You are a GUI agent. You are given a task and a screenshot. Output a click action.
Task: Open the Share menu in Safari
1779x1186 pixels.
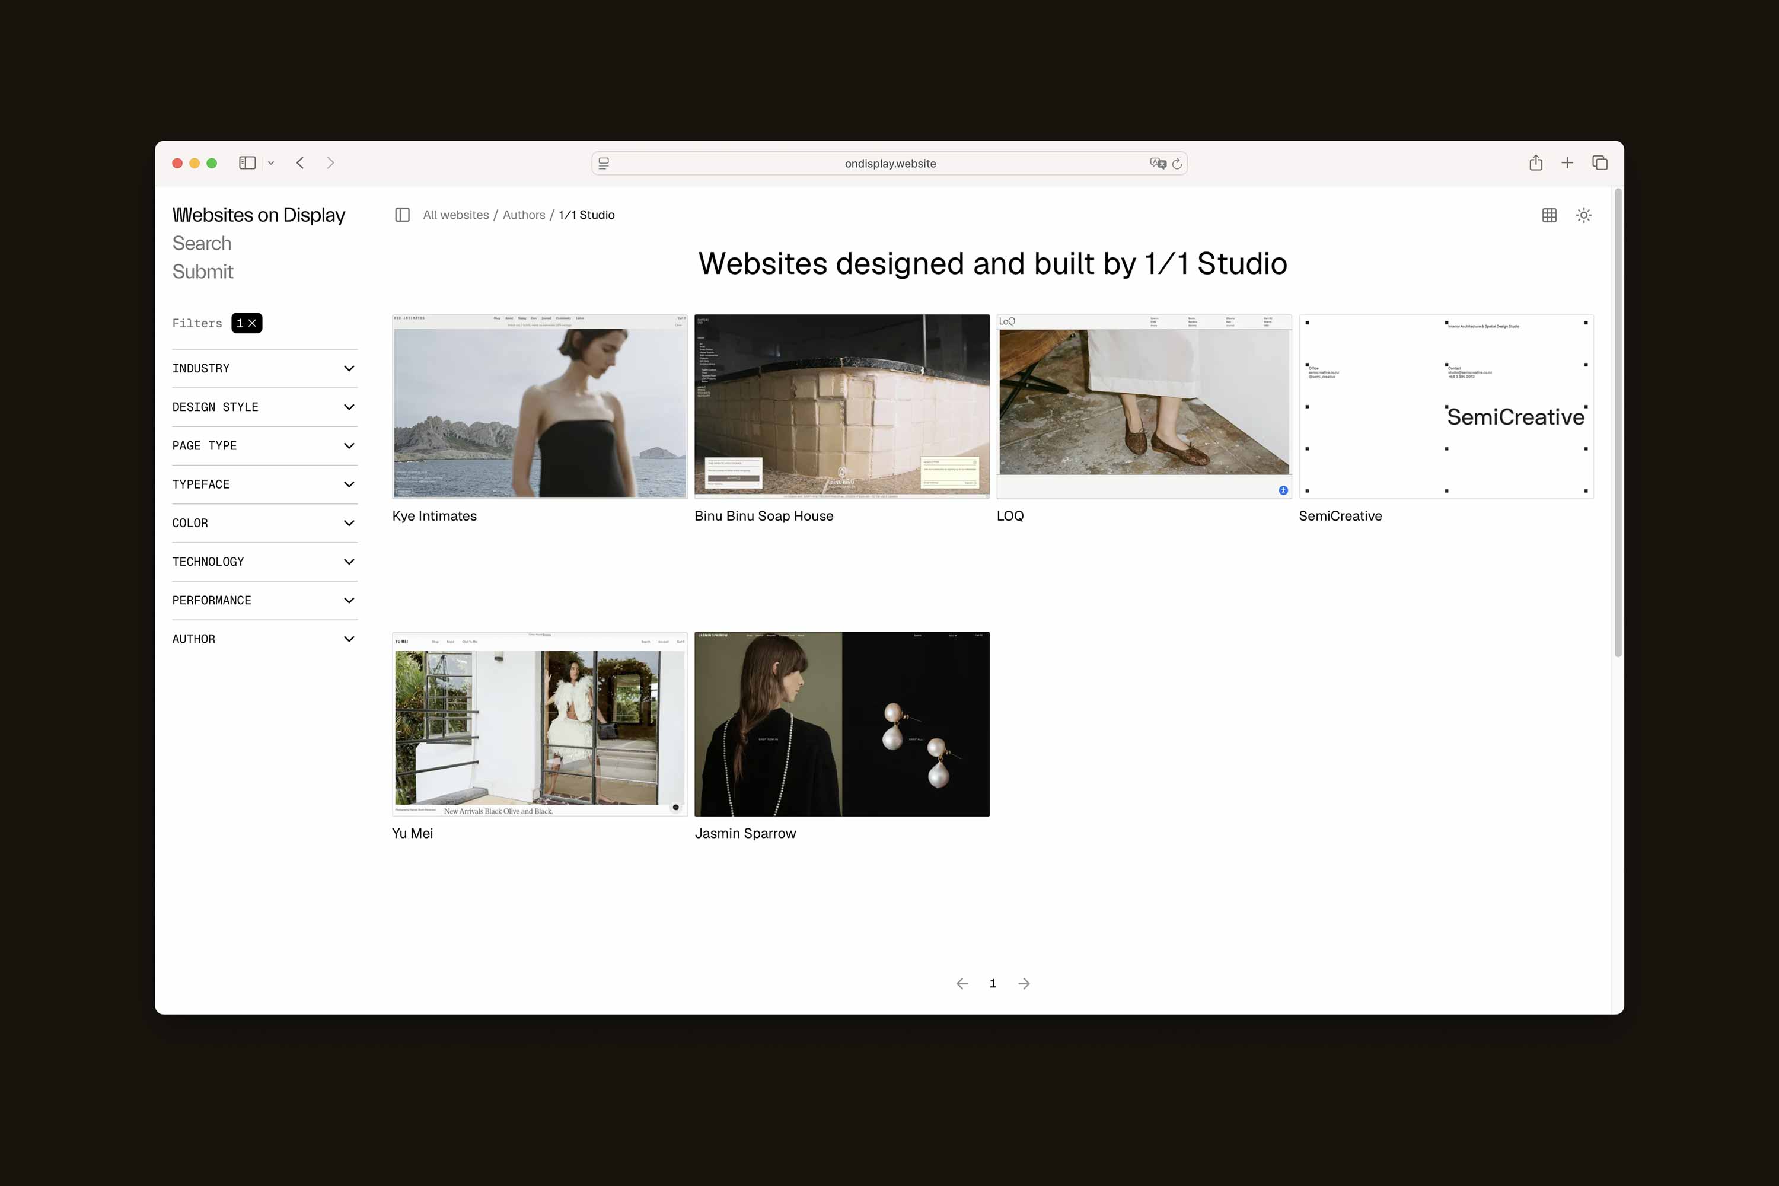pyautogui.click(x=1535, y=162)
